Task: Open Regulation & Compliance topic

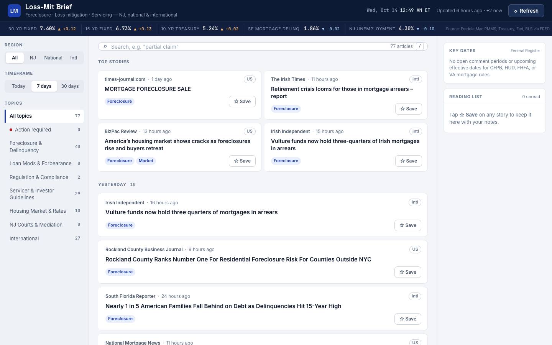Action: [x=44, y=177]
